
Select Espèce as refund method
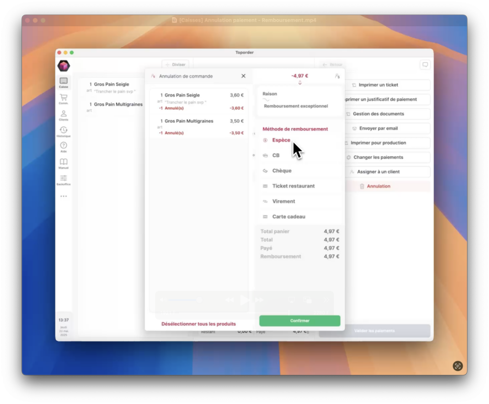[281, 140]
